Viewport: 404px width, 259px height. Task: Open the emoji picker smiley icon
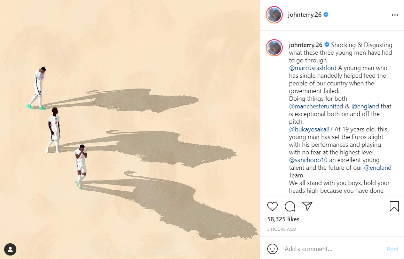tap(272, 249)
